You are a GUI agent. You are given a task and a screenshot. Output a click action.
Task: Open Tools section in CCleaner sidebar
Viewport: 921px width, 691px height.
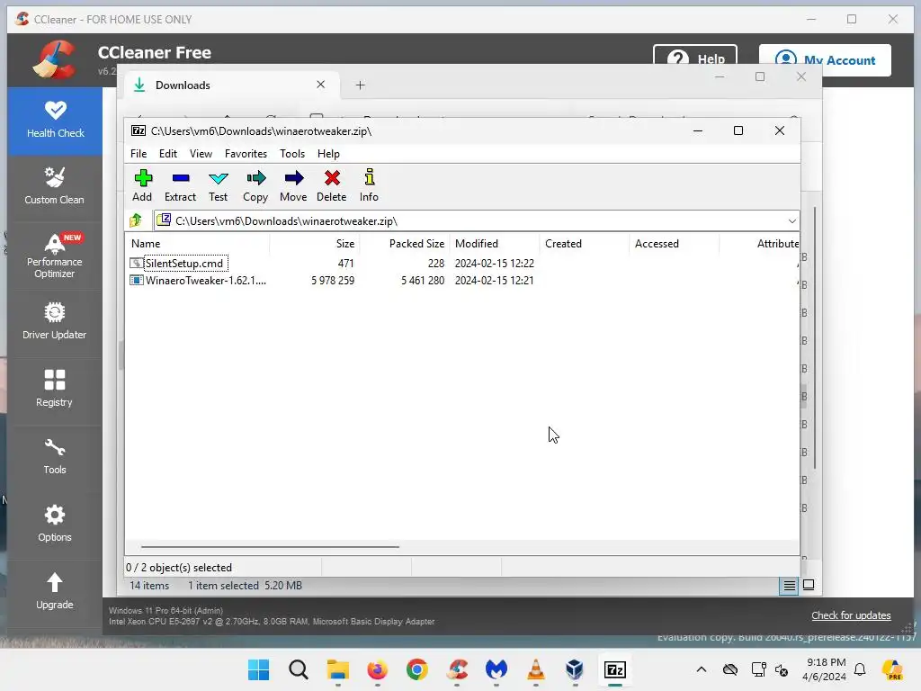pos(55,458)
